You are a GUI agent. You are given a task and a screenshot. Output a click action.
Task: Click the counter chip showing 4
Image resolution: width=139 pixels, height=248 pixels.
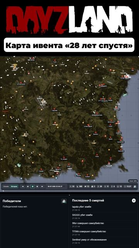click(113, 186)
